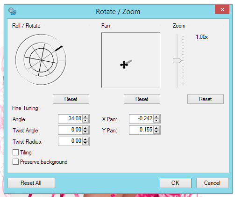
Task: Reset the Roll / Rotate setting
Action: [71, 99]
